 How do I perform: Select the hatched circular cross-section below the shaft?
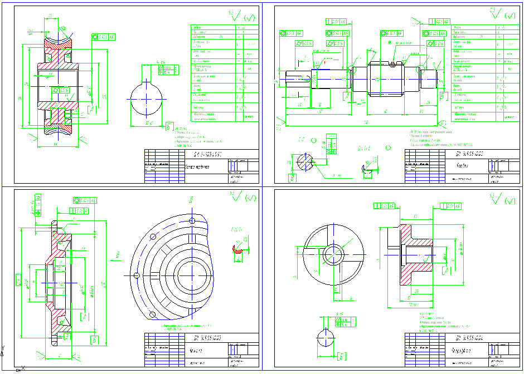pyautogui.click(x=305, y=162)
